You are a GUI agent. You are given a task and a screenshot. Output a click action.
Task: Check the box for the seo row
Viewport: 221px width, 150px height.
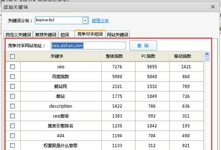pyautogui.click(x=12, y=67)
